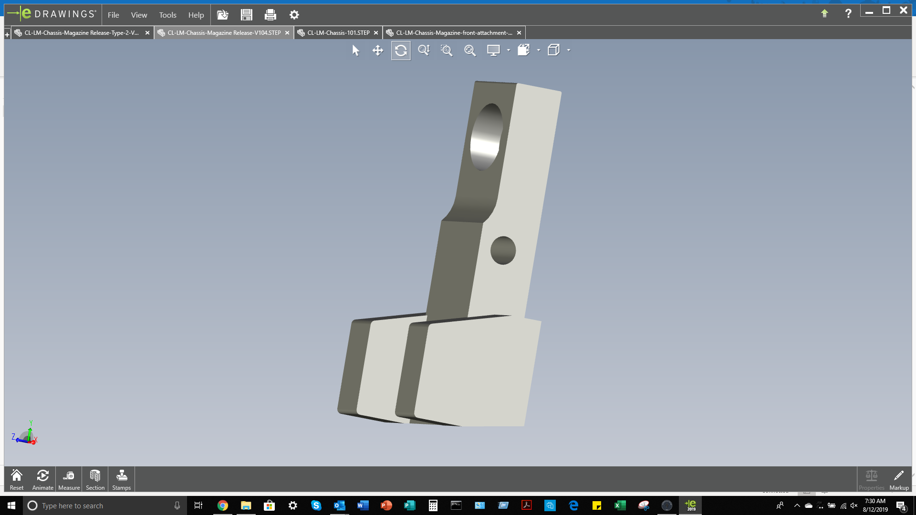Open the Display monitor dropdown arrow
The height and width of the screenshot is (515, 916).
click(x=509, y=50)
